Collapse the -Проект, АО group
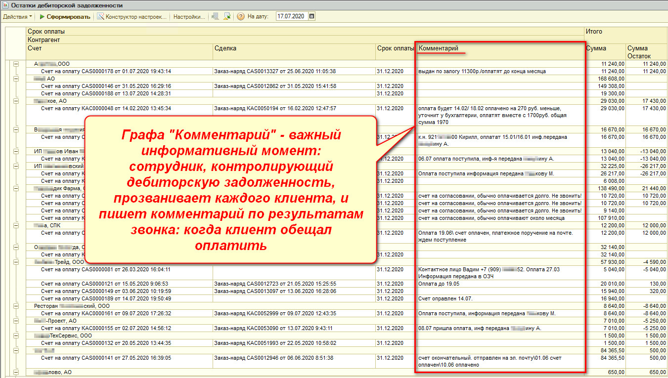The height and width of the screenshot is (378, 668). (x=16, y=321)
